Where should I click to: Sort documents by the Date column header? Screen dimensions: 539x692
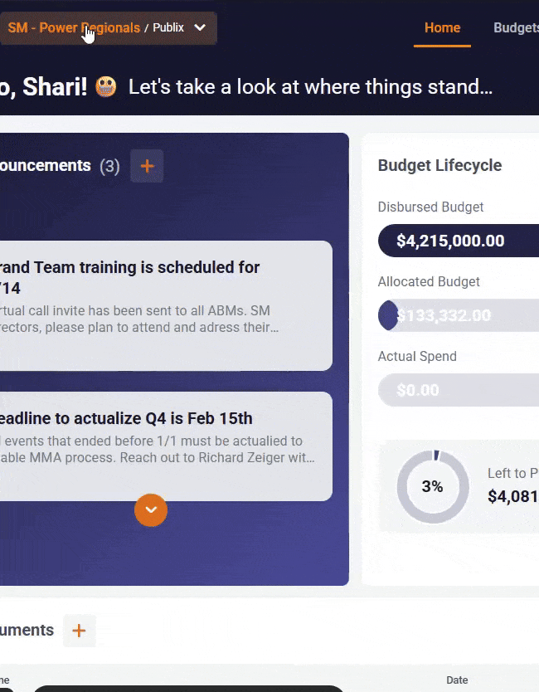[x=457, y=680]
